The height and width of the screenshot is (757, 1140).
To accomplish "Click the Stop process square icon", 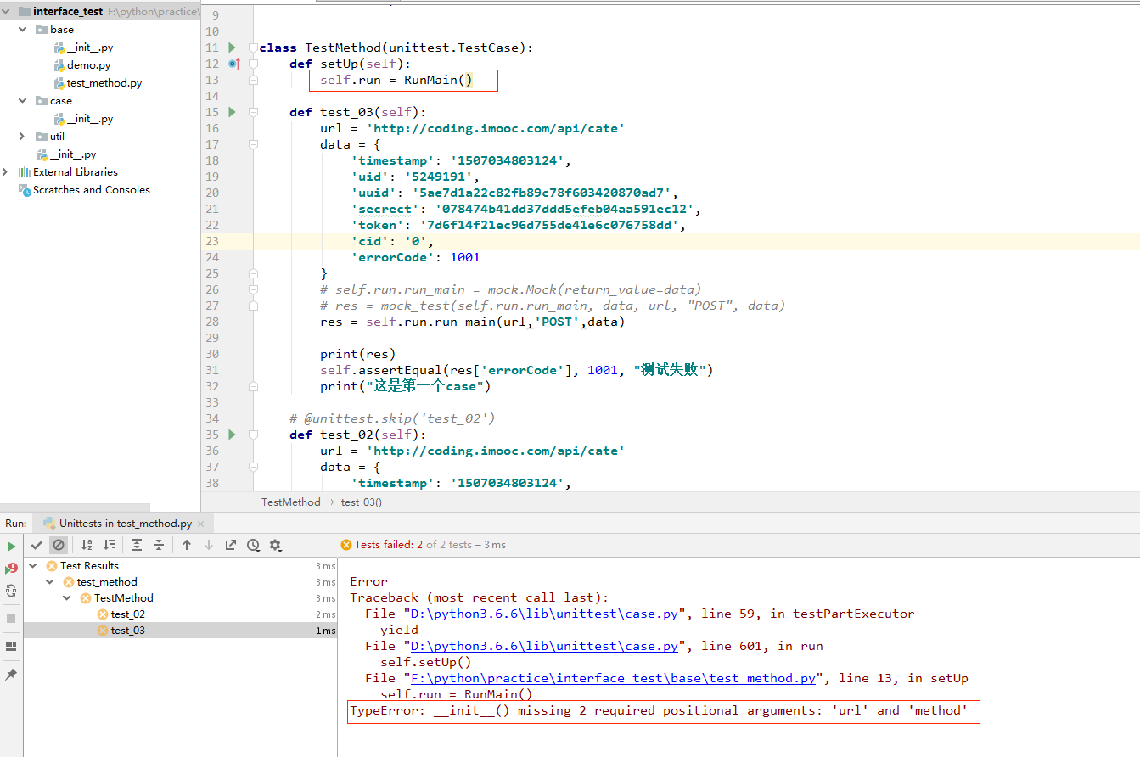I will click(11, 619).
